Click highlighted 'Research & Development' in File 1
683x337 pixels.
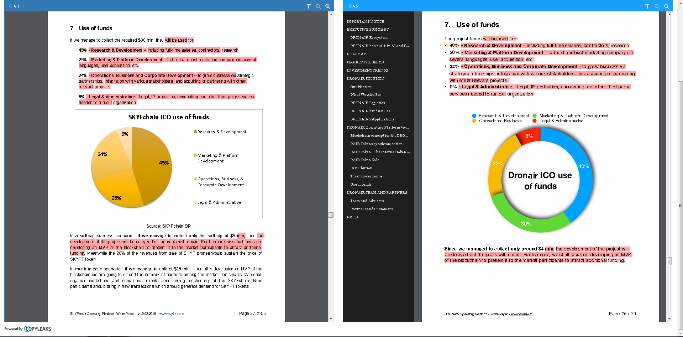point(116,50)
